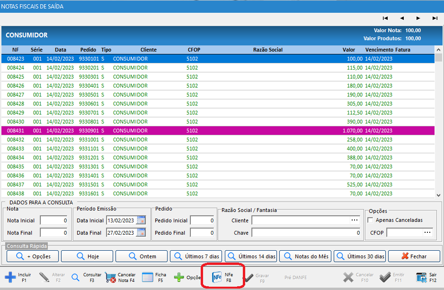
Task: Click the Fechar button
Action: point(414,256)
